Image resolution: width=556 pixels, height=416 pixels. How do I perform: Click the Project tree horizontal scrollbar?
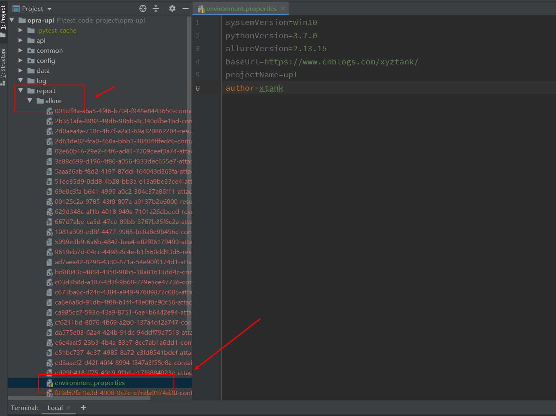click(79, 398)
